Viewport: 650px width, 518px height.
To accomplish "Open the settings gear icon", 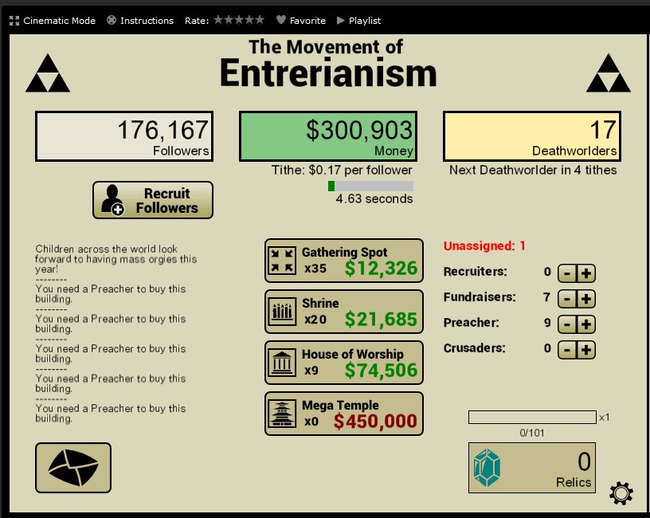I will coord(621,494).
